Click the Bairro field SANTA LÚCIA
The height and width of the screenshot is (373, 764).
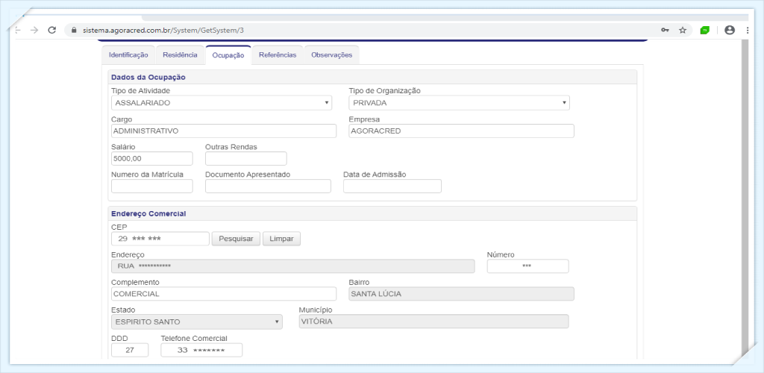coord(461,294)
